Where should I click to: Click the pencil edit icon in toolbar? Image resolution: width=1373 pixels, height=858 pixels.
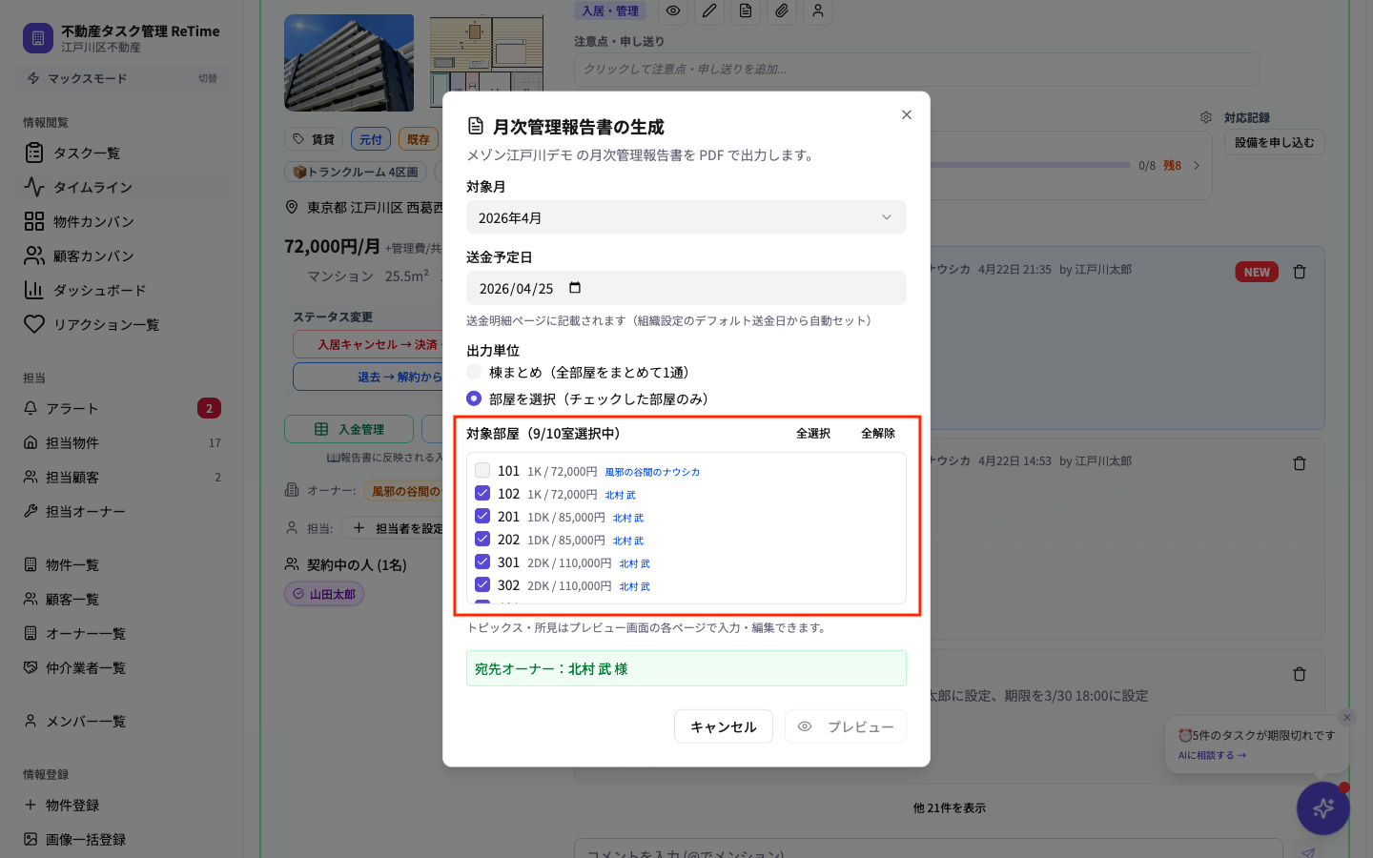tap(709, 10)
